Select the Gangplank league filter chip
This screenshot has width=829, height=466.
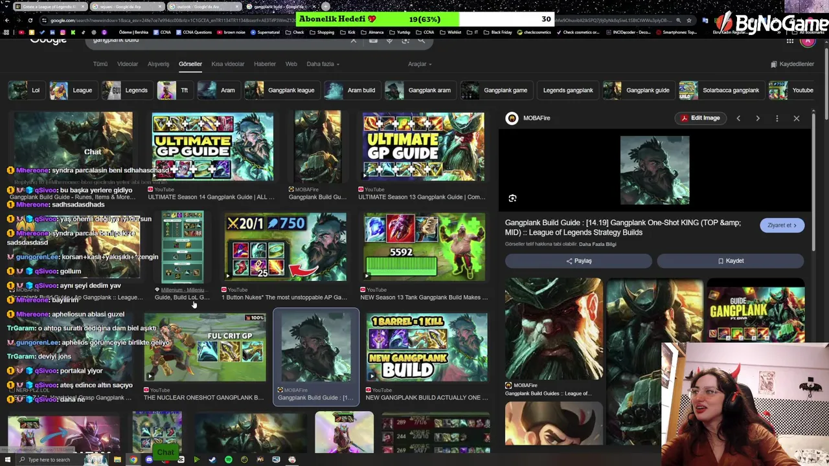pyautogui.click(x=282, y=91)
